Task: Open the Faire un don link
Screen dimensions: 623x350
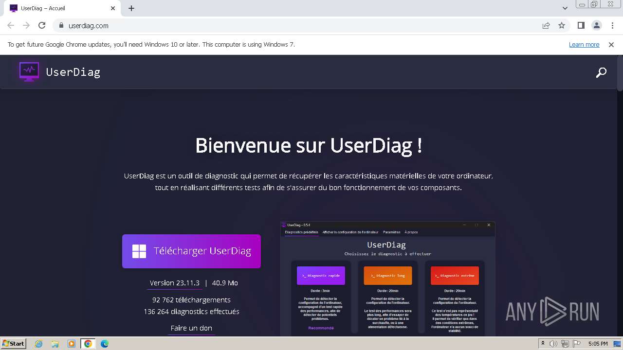Action: (191, 328)
